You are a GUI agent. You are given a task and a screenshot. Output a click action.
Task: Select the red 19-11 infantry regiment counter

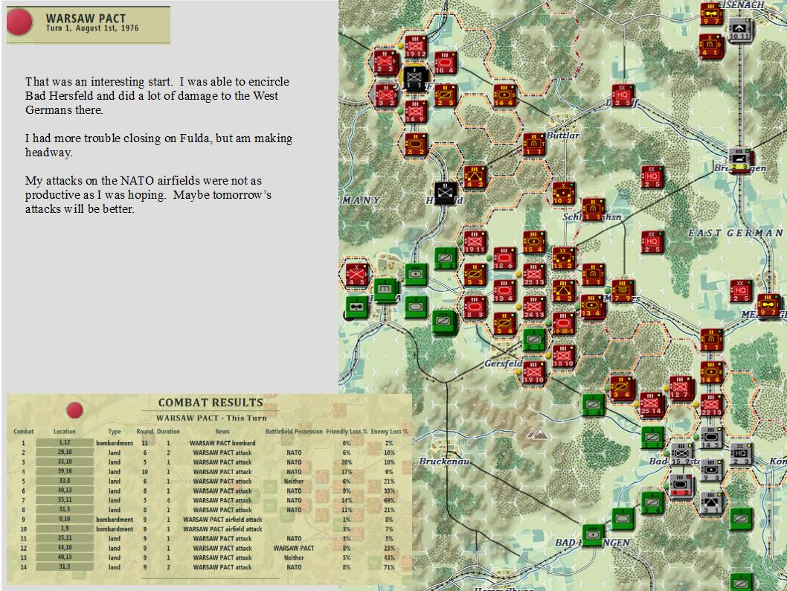coord(475,243)
